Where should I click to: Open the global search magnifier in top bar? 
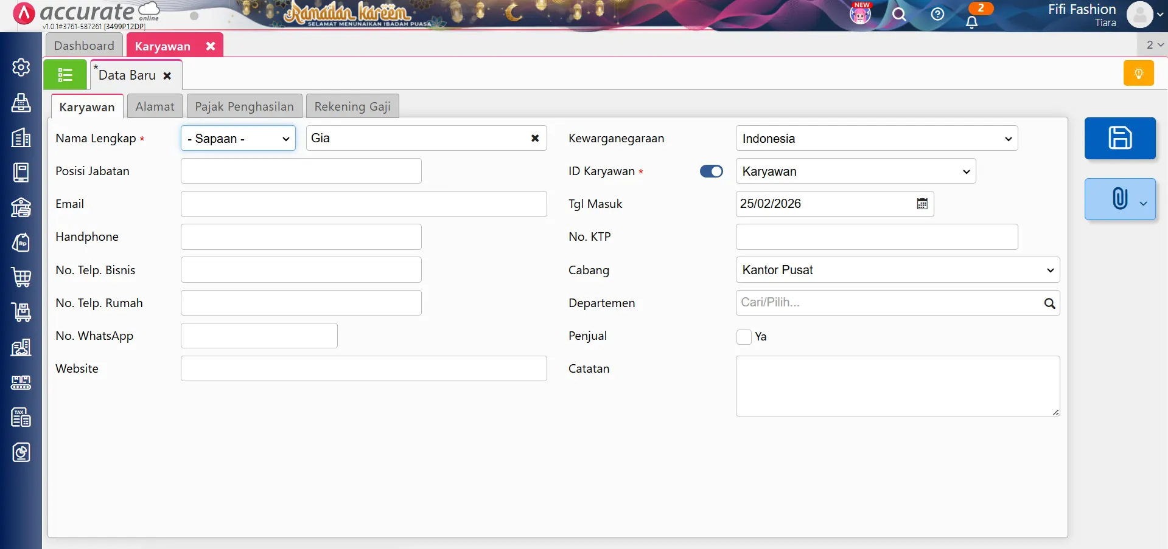(x=900, y=15)
